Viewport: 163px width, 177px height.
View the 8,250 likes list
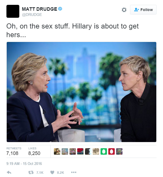[34, 151]
